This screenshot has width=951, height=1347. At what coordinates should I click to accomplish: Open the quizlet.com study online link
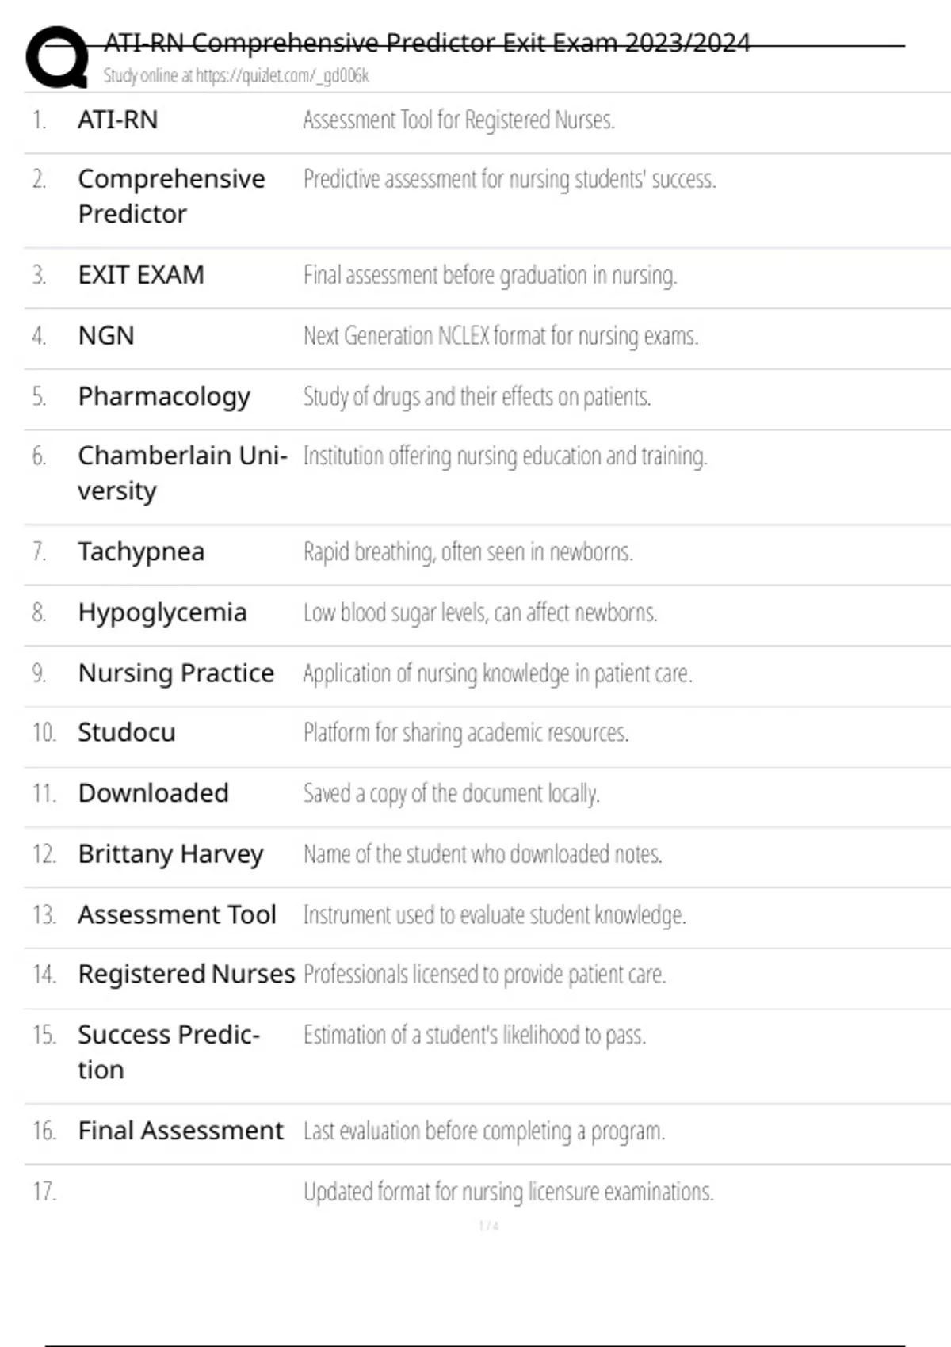tap(236, 76)
